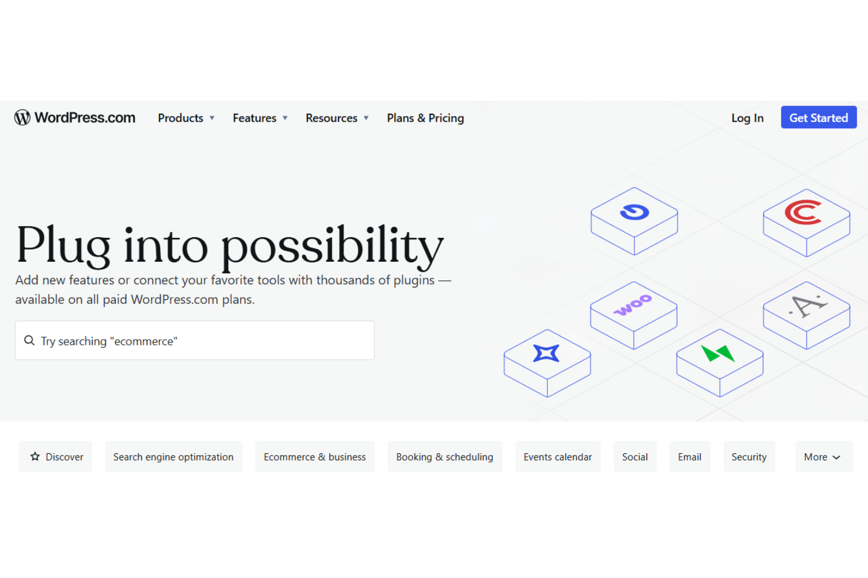Open the Features menu
Viewport: 868px width, 578px height.
click(259, 118)
